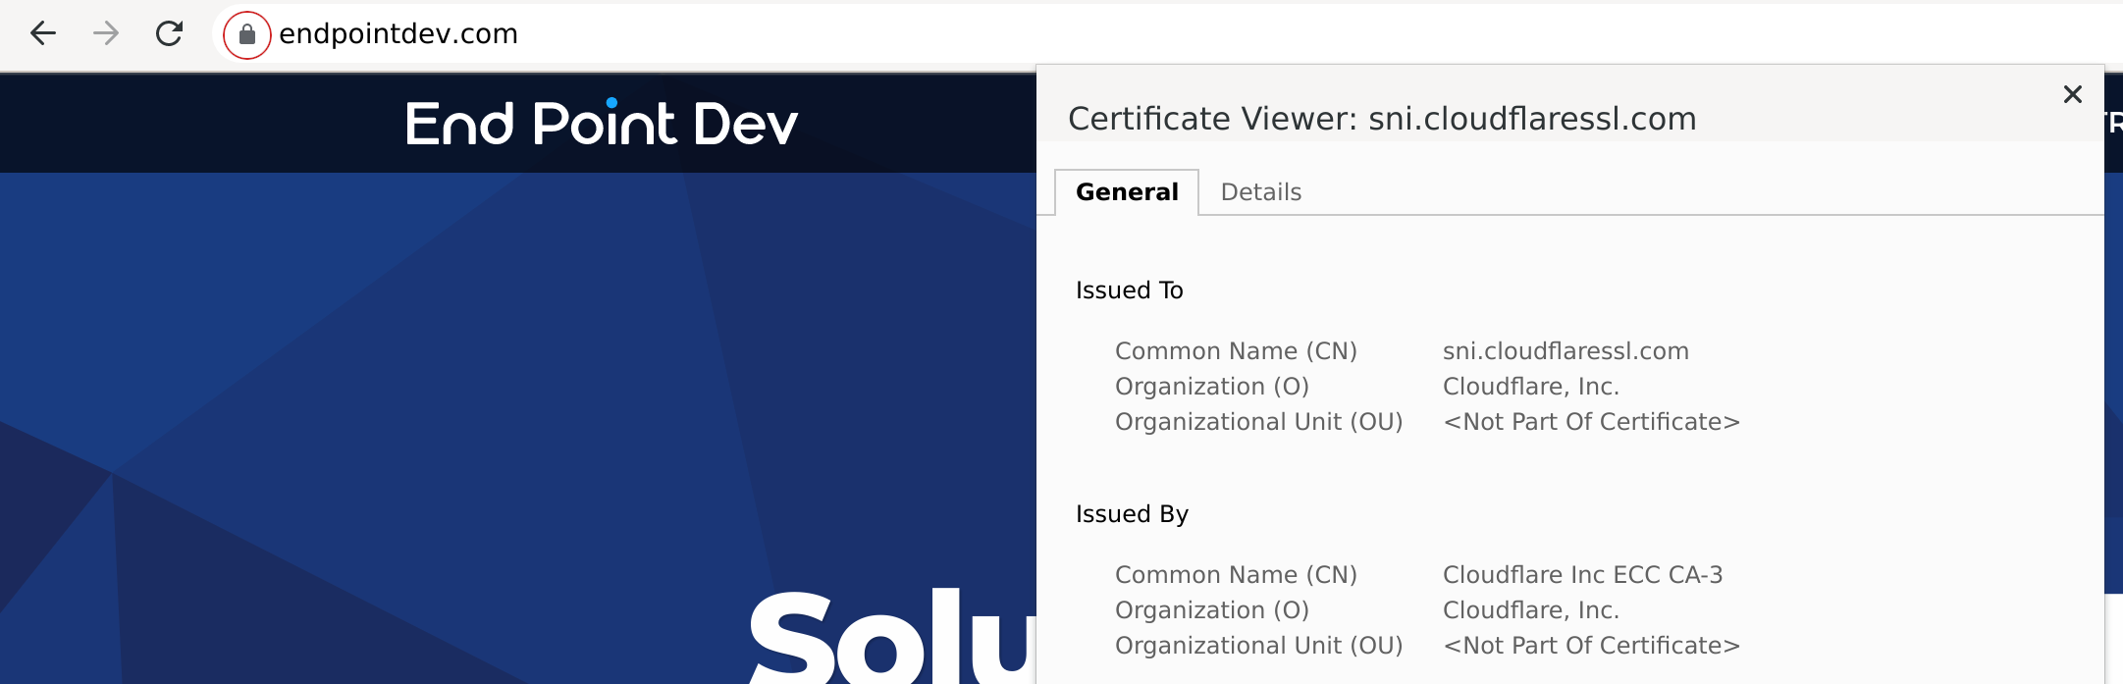Screen dimensions: 2123x684
Task: Open site info via the padlock icon
Action: 247,35
